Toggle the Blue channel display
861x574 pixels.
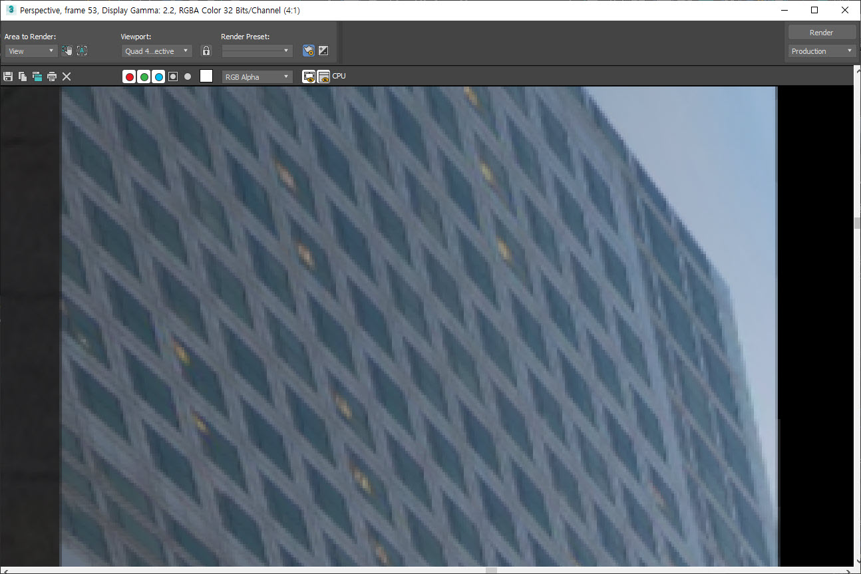(158, 76)
